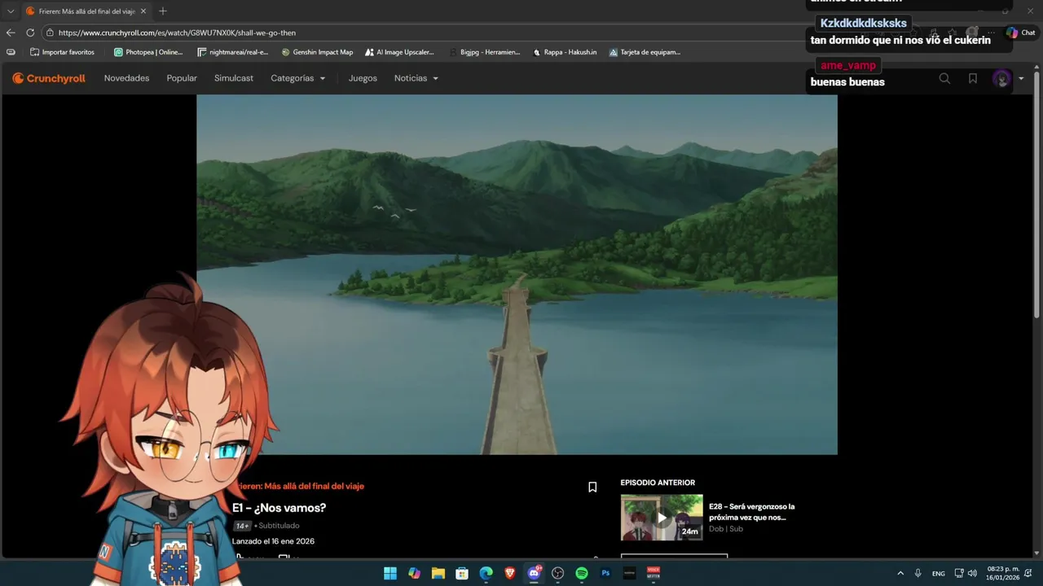Open the Tarjeta de equipam bookmark
This screenshot has width=1043, height=586.
645,52
